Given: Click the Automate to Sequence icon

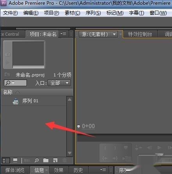Looking at the screenshot, I should click(x=27, y=161).
